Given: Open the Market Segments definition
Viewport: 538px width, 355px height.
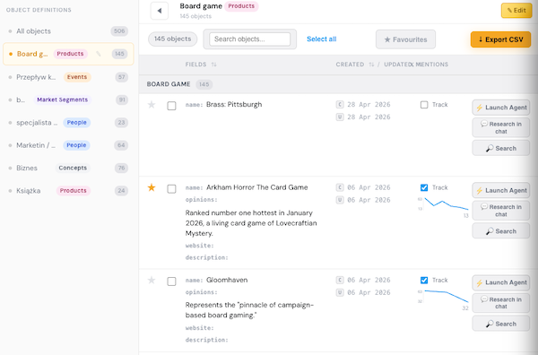Looking at the screenshot, I should [68, 100].
